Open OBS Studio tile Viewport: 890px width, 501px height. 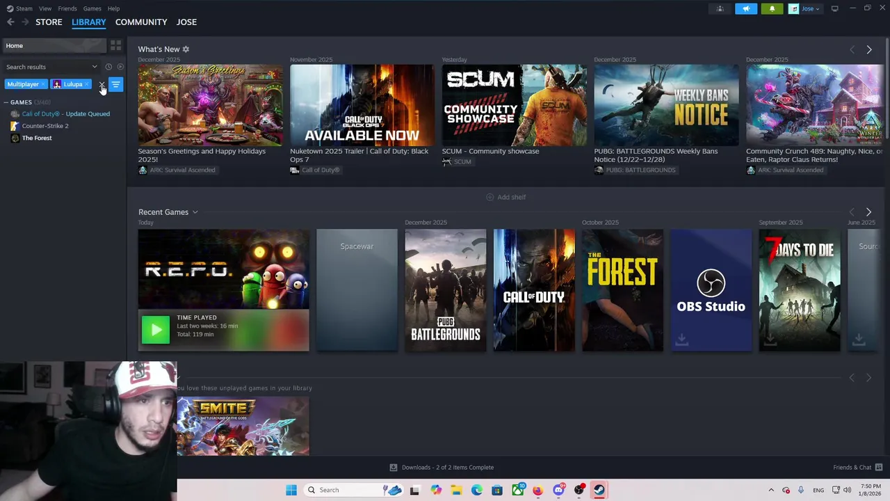[711, 290]
